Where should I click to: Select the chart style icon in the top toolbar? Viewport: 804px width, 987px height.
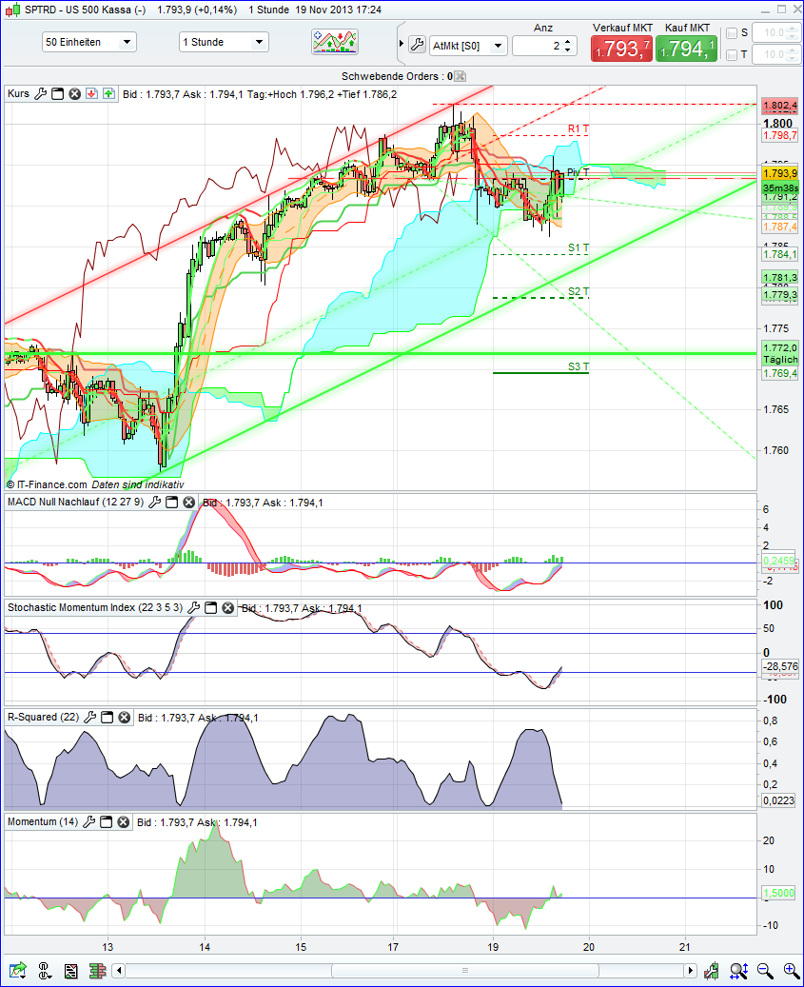pyautogui.click(x=335, y=41)
